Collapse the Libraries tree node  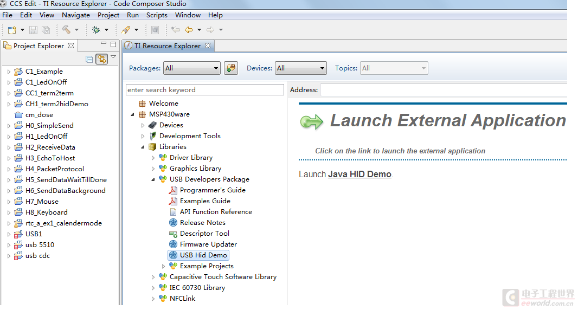pyautogui.click(x=143, y=147)
